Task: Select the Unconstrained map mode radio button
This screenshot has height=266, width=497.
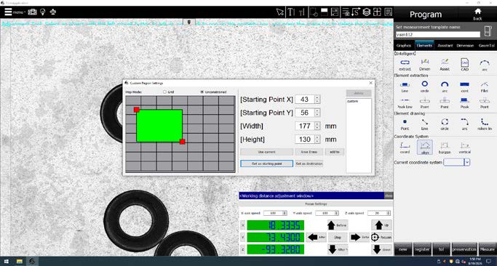Action: tap(202, 92)
